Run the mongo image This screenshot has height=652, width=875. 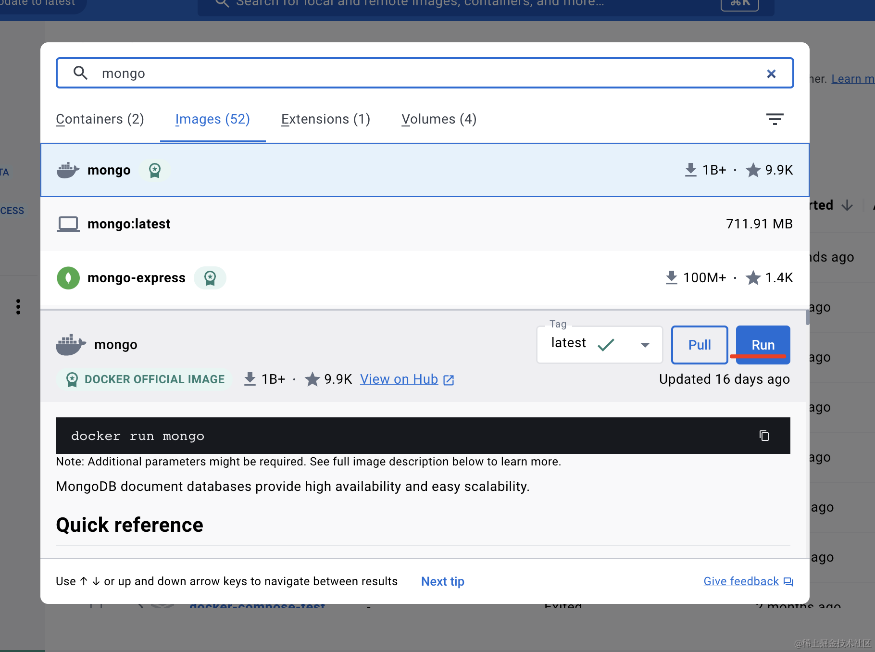[x=763, y=345]
